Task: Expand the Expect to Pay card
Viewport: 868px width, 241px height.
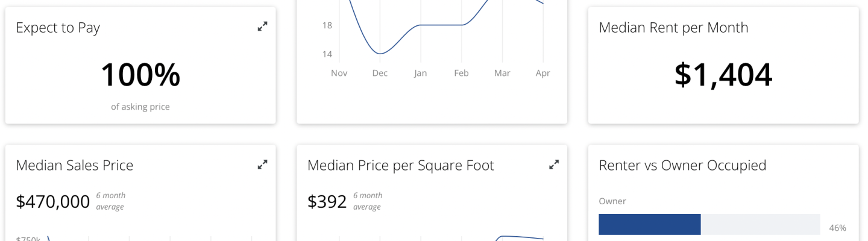Action: (x=262, y=27)
